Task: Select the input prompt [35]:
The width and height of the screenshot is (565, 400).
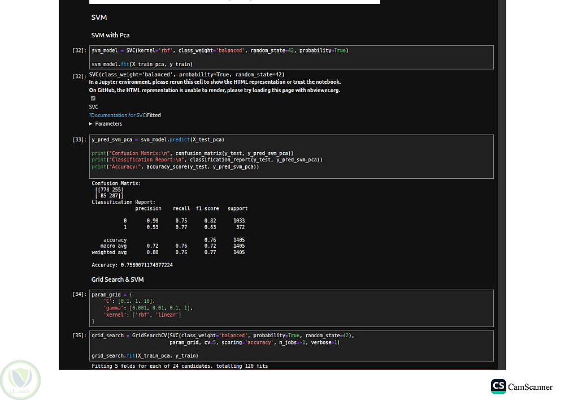Action: (x=79, y=336)
